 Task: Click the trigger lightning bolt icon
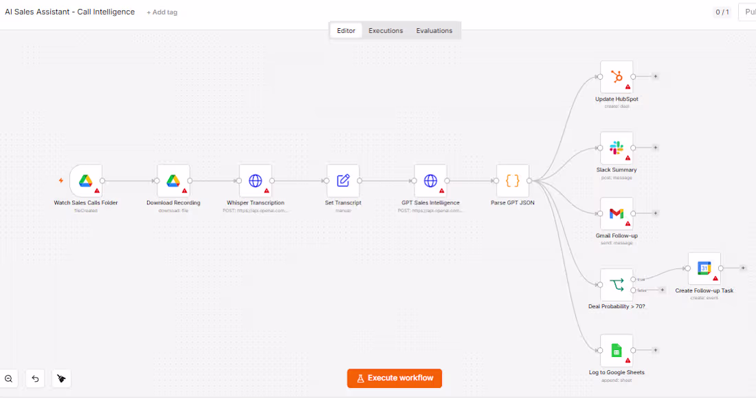click(61, 180)
